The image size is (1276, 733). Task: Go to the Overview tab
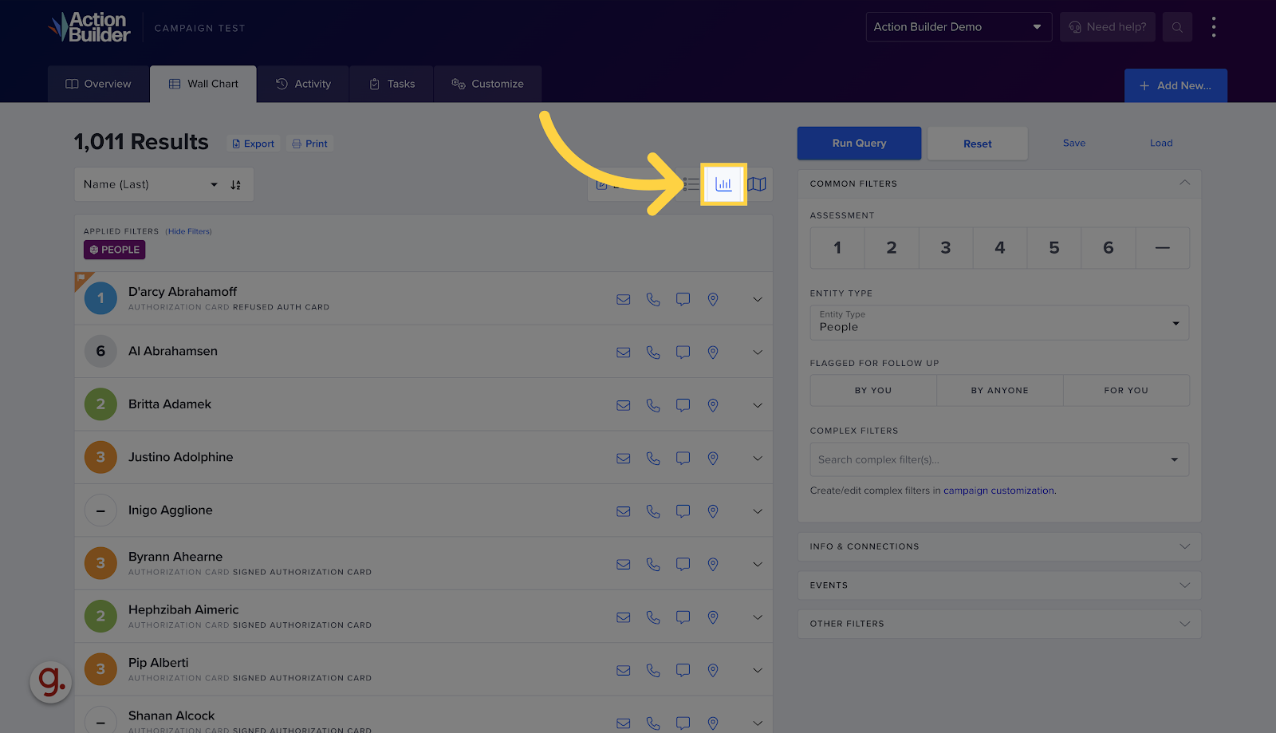coord(98,84)
